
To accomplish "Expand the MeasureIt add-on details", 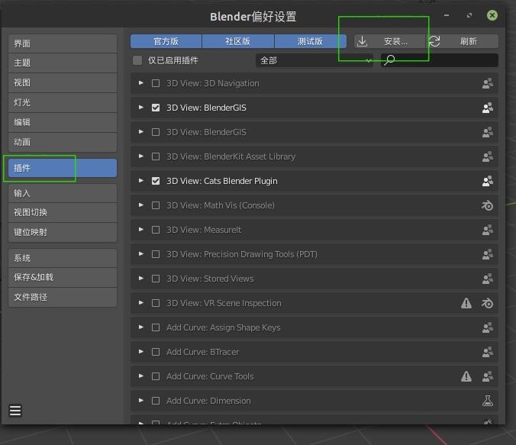I will [141, 230].
